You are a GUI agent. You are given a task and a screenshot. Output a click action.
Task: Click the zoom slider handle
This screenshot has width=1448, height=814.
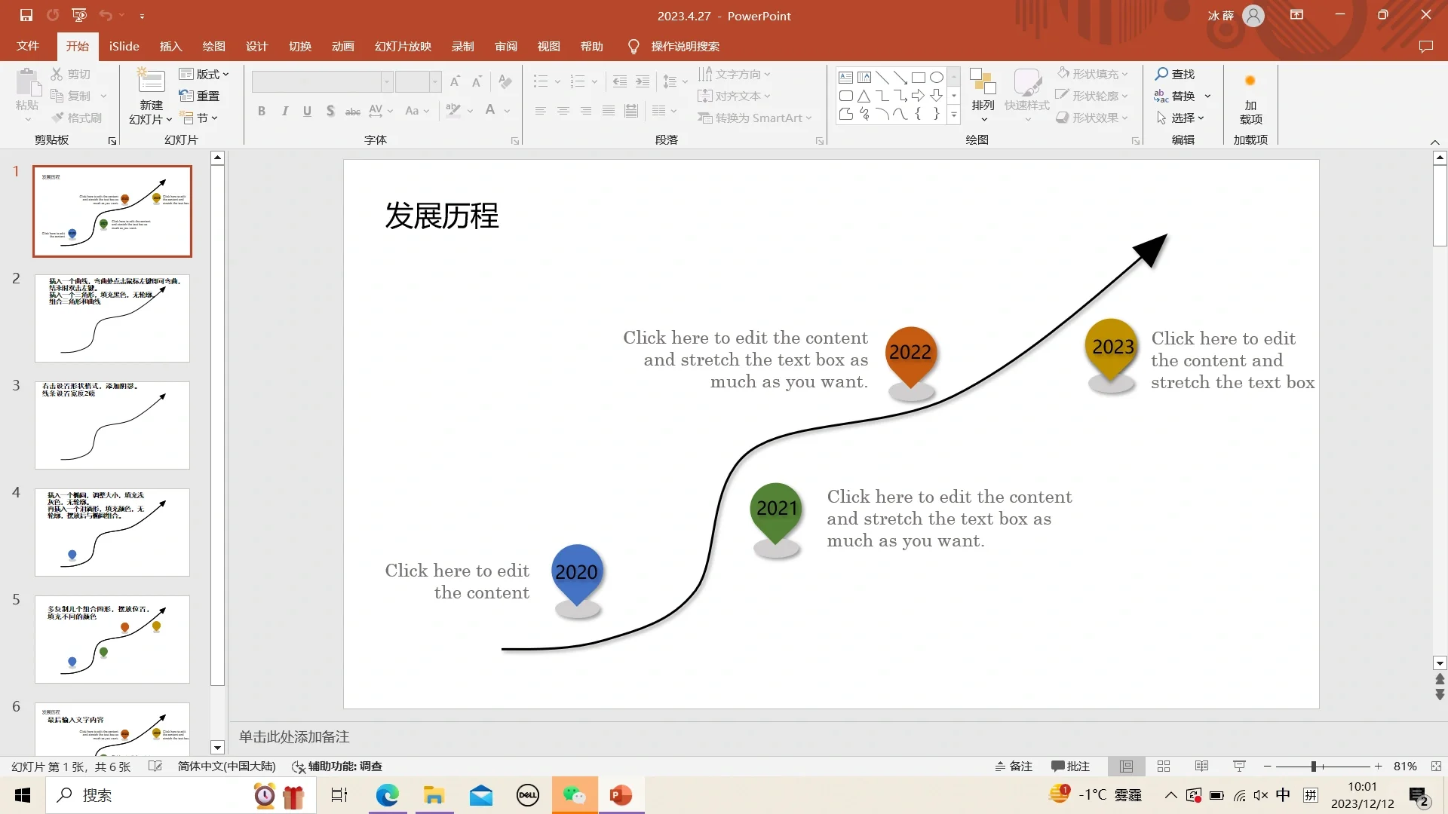[x=1313, y=767]
